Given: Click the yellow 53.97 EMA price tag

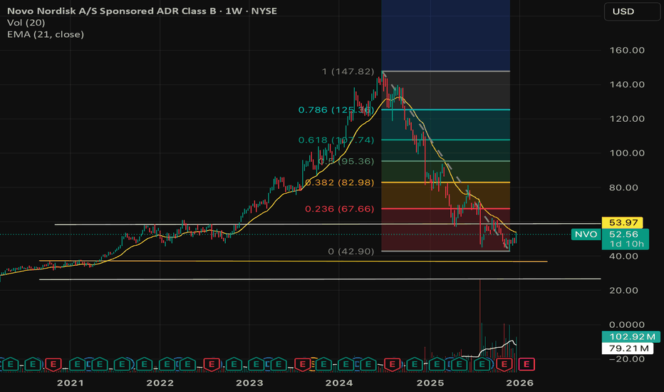Looking at the screenshot, I should (x=623, y=222).
